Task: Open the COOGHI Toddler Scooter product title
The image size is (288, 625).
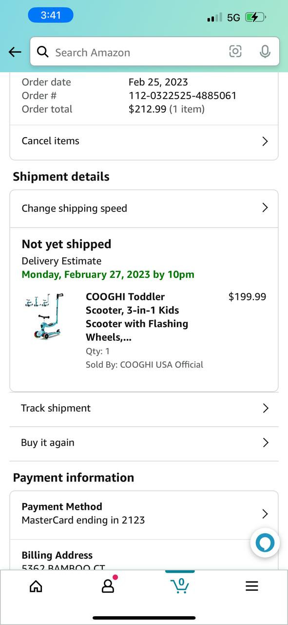Action: [137, 317]
